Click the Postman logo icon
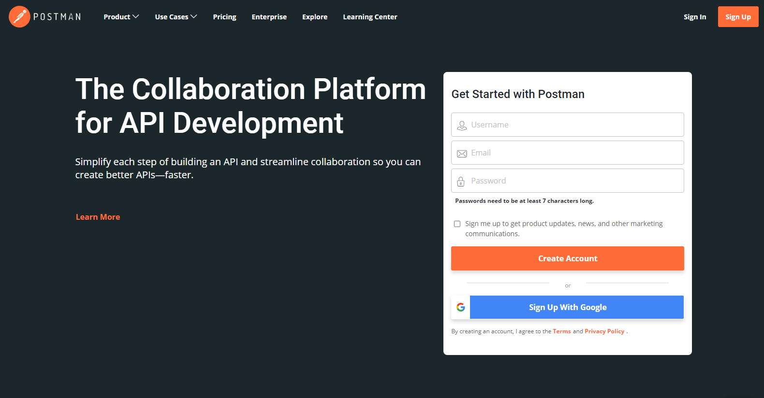This screenshot has height=398, width=764. pyautogui.click(x=19, y=17)
